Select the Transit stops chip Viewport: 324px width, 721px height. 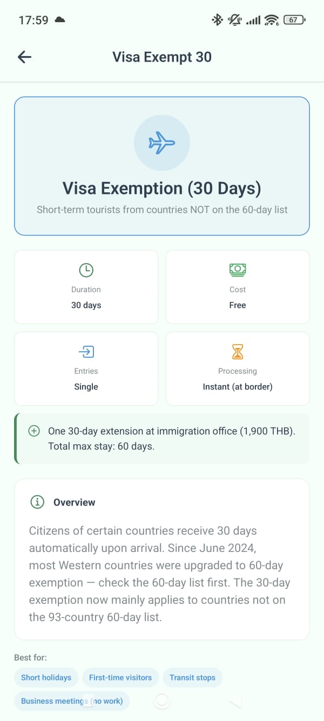(192, 677)
